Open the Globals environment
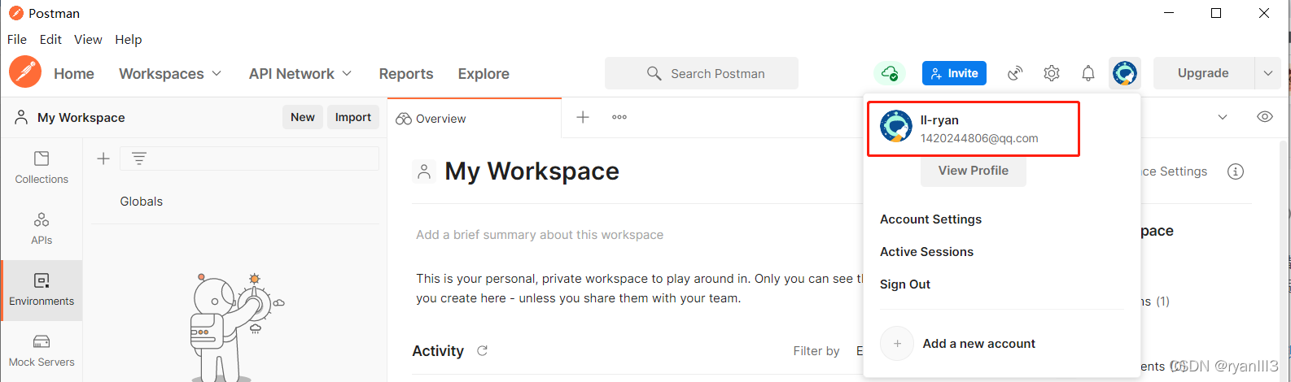The height and width of the screenshot is (382, 1291). [142, 202]
